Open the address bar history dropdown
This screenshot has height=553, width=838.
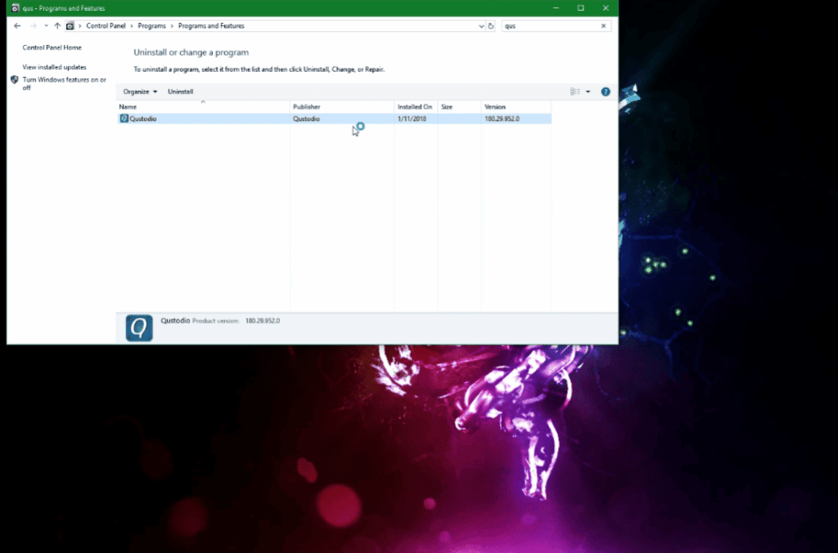[481, 25]
